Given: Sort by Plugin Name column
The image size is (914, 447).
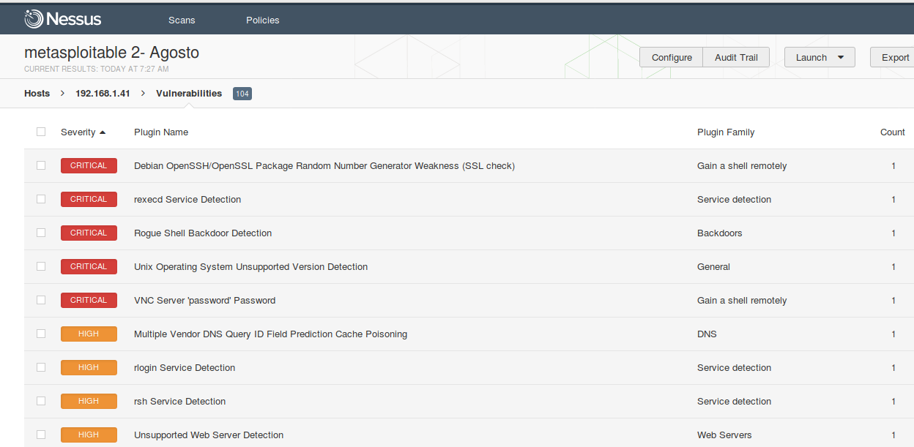Looking at the screenshot, I should [x=161, y=132].
